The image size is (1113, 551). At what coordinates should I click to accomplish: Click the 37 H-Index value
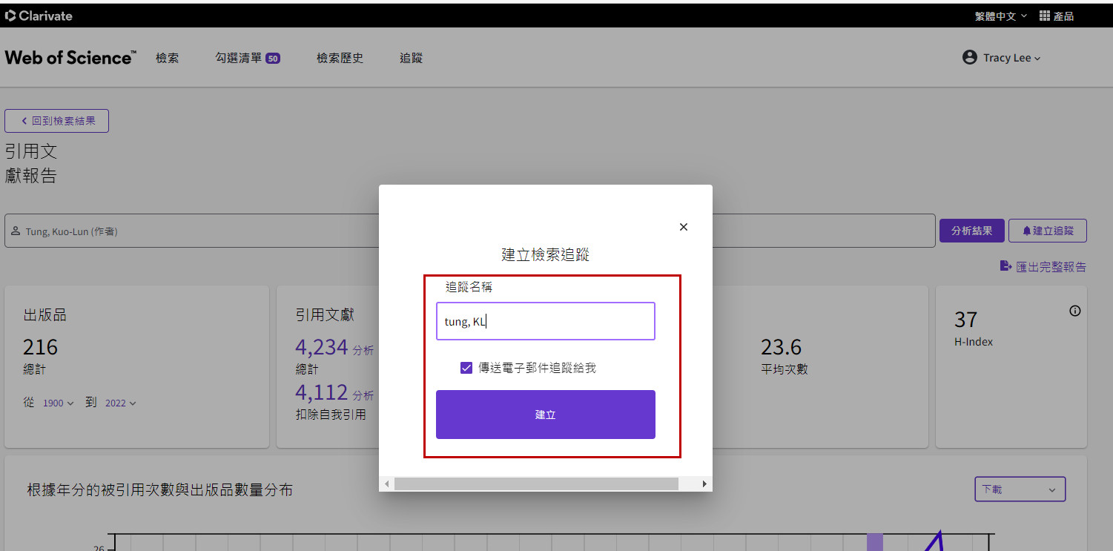965,320
